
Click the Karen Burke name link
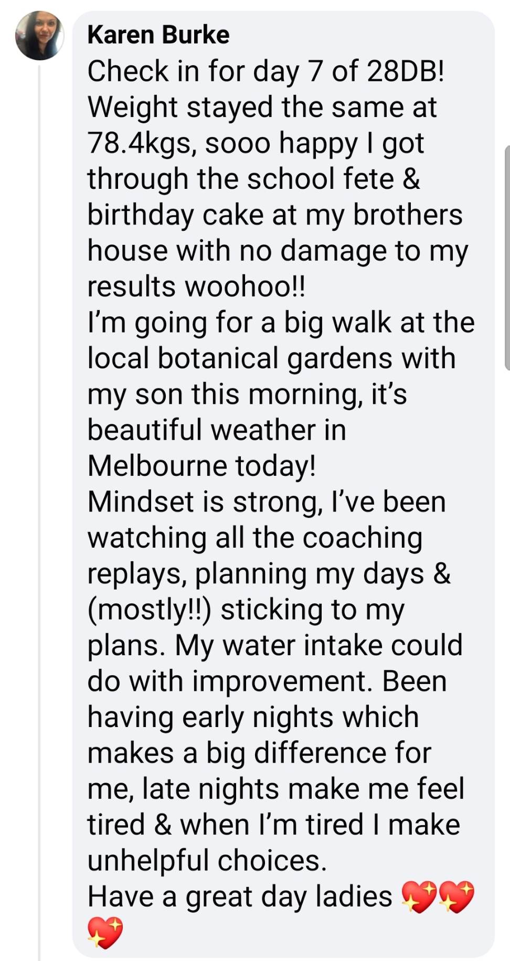pyautogui.click(x=158, y=35)
